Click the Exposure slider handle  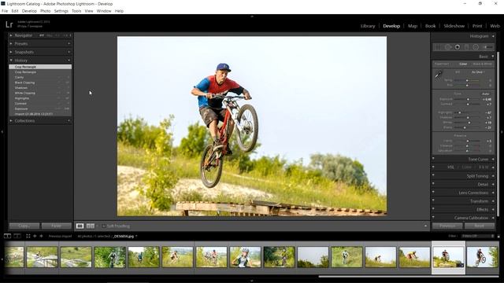468,100
